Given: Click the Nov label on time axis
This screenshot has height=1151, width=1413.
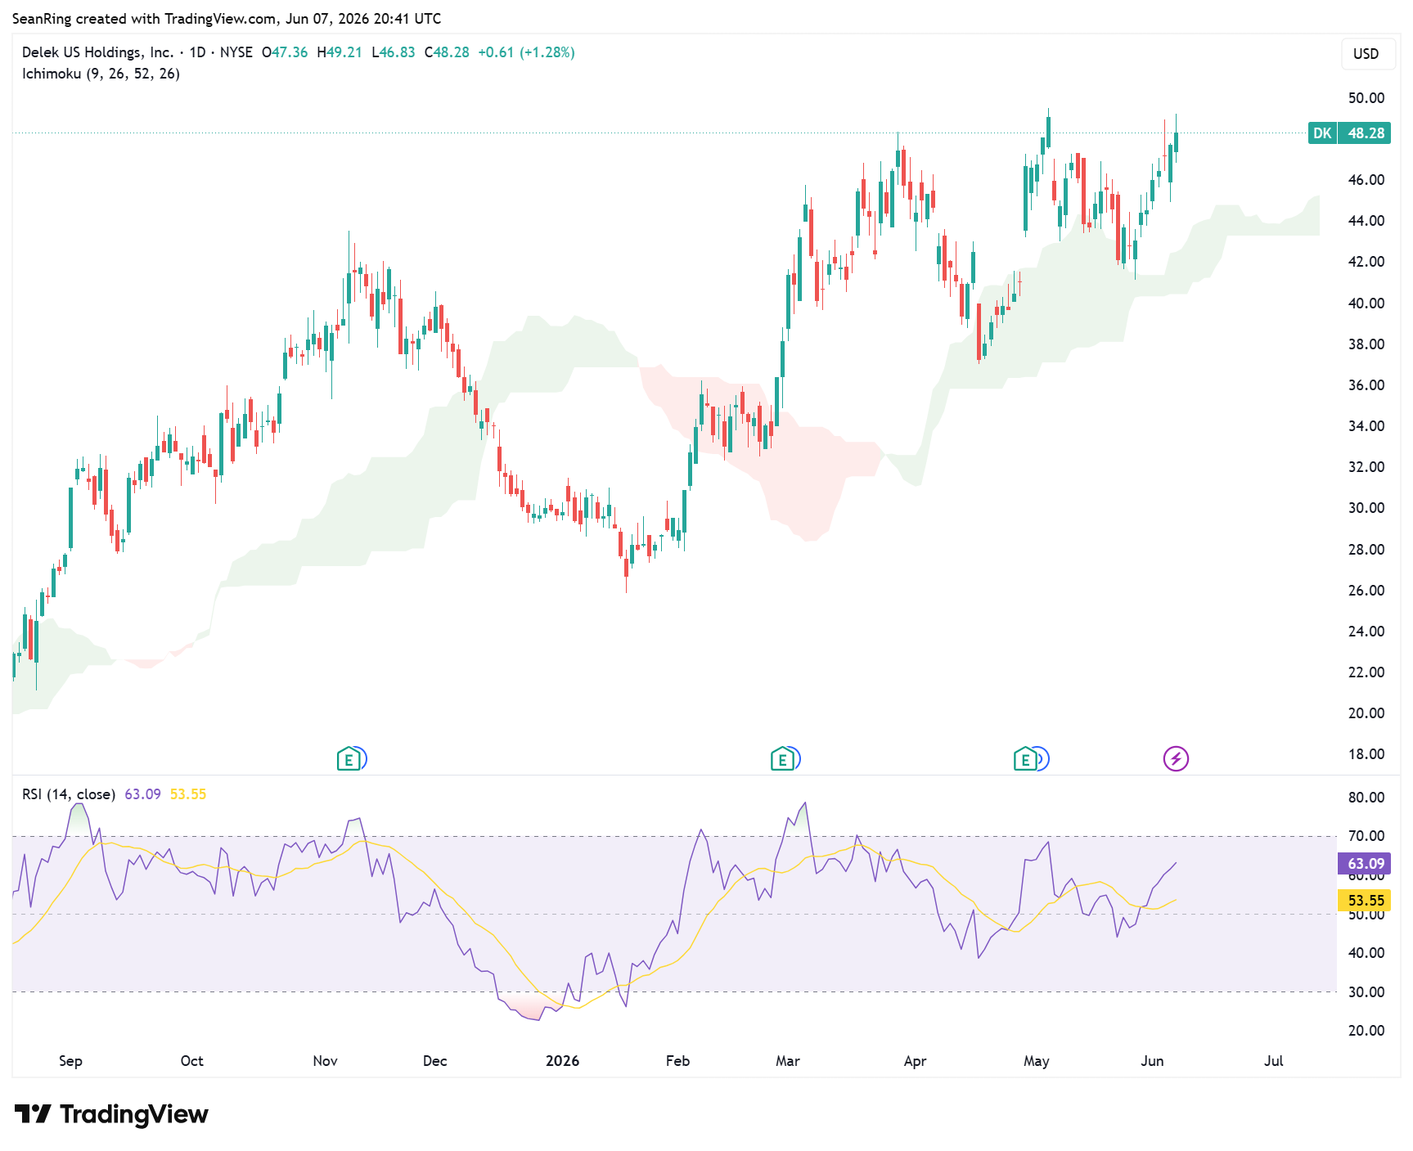Looking at the screenshot, I should point(325,1061).
